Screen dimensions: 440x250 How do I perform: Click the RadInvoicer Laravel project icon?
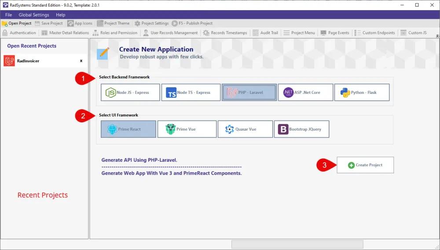click(x=9, y=61)
